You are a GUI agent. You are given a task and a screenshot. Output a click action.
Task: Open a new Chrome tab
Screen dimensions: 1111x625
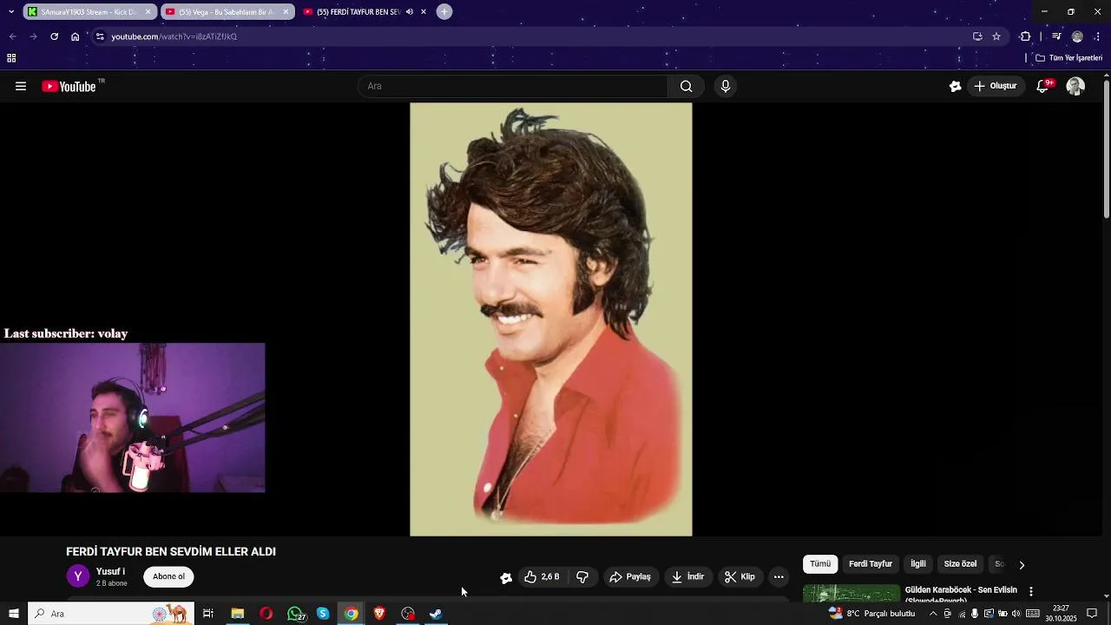pyautogui.click(x=444, y=12)
